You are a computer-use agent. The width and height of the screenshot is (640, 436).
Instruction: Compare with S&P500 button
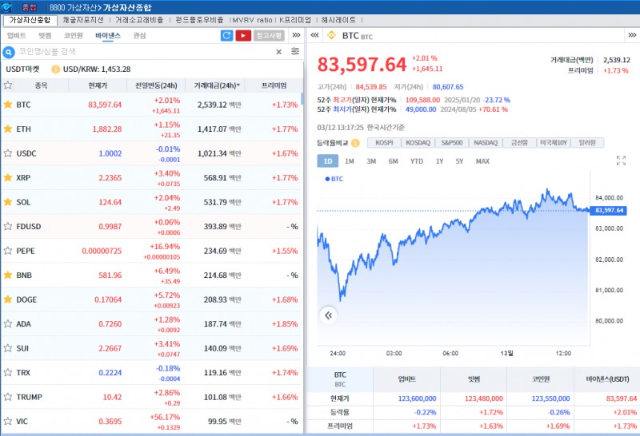pos(452,143)
